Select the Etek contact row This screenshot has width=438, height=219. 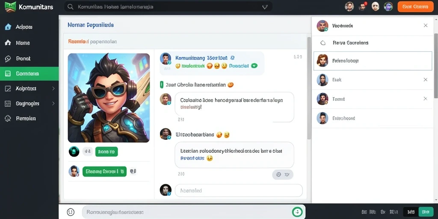click(x=373, y=80)
